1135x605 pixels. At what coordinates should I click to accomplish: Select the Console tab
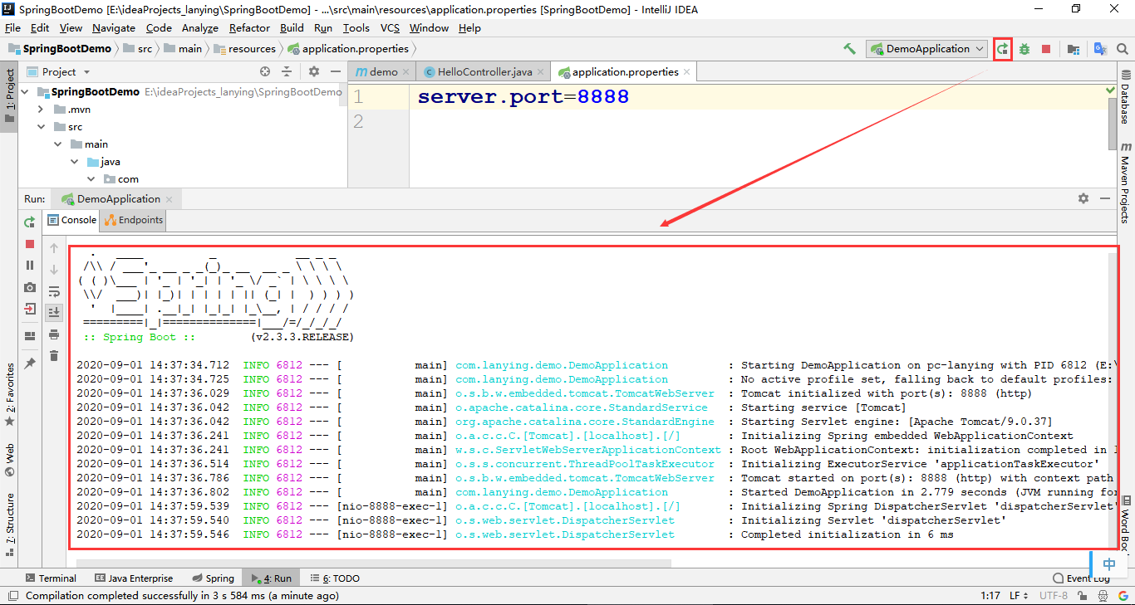coord(71,220)
